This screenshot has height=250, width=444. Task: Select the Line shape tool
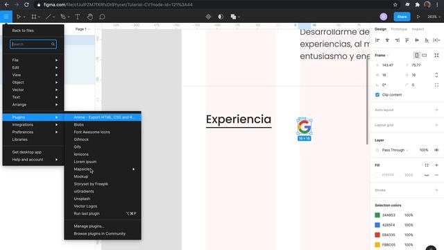tap(49, 17)
